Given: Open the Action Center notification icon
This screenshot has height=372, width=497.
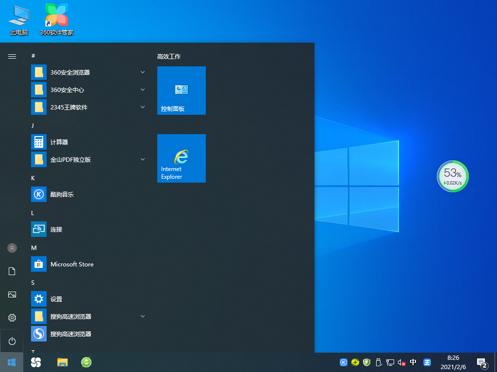Looking at the screenshot, I should pyautogui.click(x=481, y=362).
